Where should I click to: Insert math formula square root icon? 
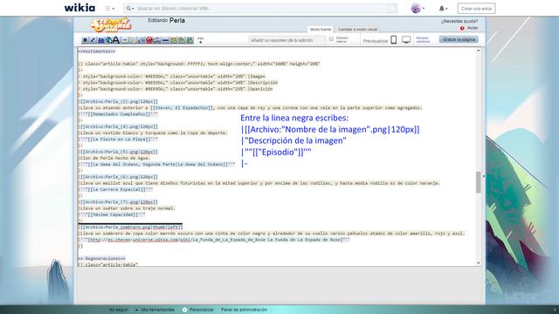[141, 40]
